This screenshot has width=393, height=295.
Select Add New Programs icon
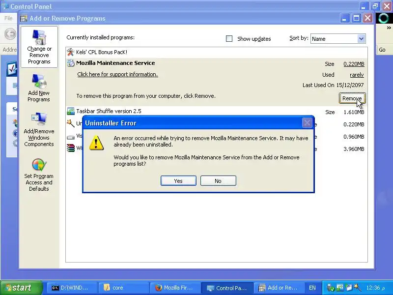pyautogui.click(x=39, y=88)
